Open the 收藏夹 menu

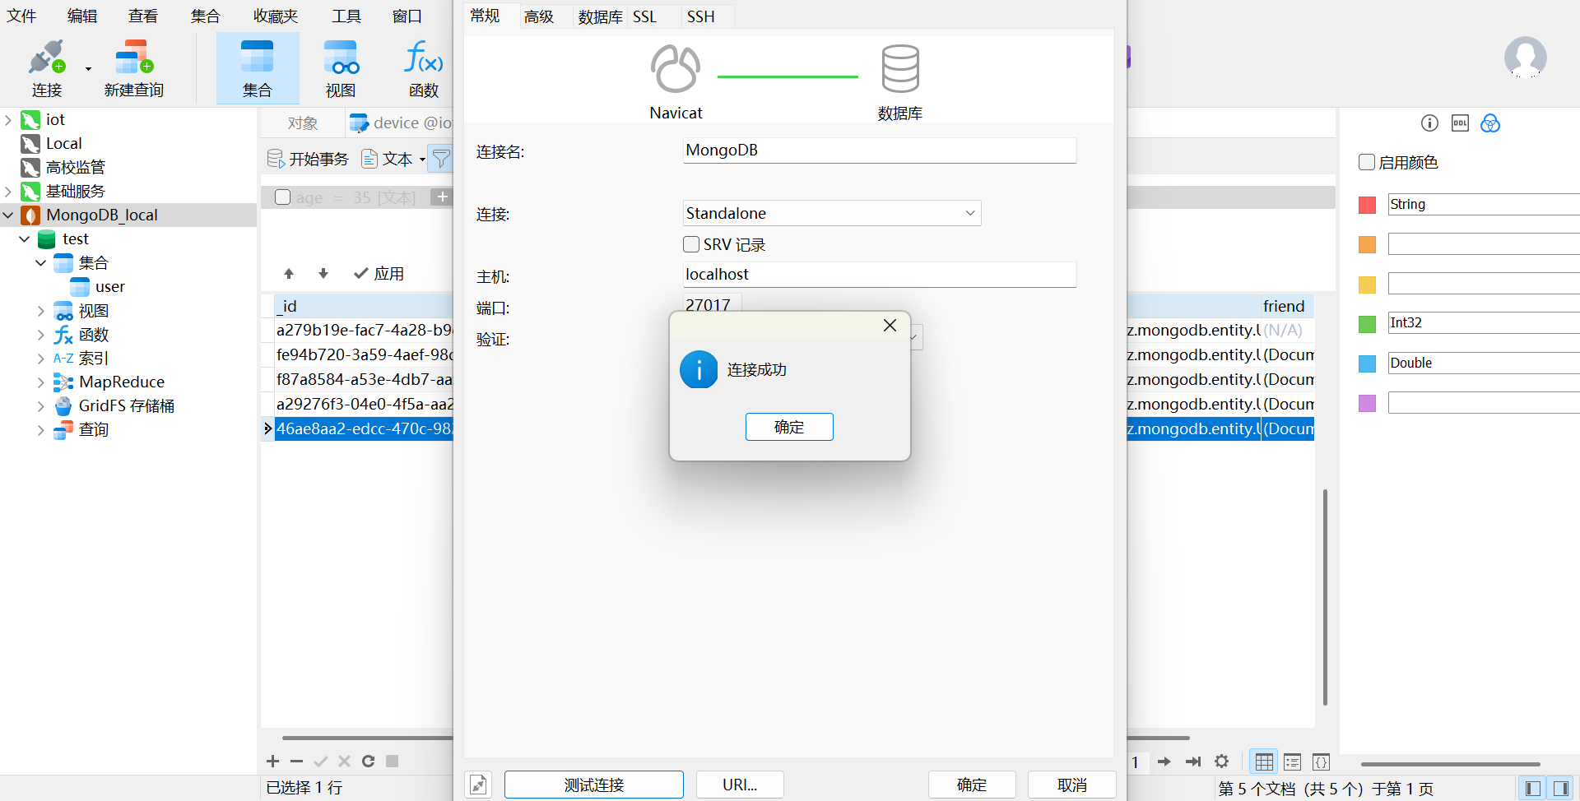point(275,16)
